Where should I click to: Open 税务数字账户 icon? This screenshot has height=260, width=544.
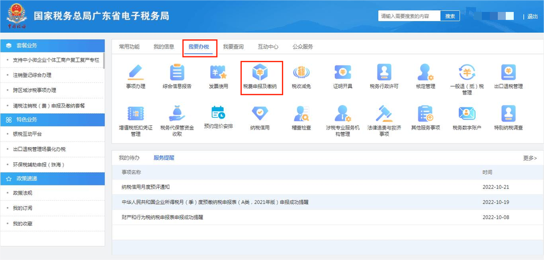coord(467,113)
